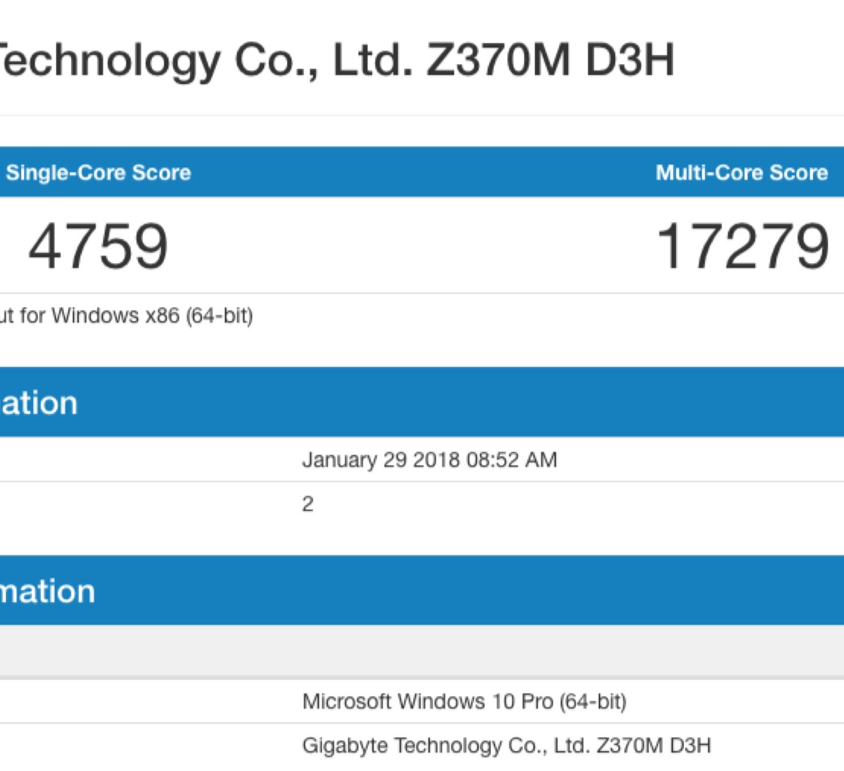Click "Z370M D3H" in the page heading

coord(550,60)
